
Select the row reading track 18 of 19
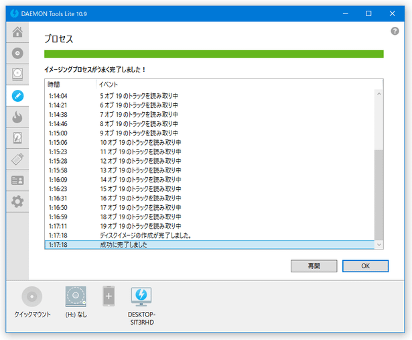210,217
